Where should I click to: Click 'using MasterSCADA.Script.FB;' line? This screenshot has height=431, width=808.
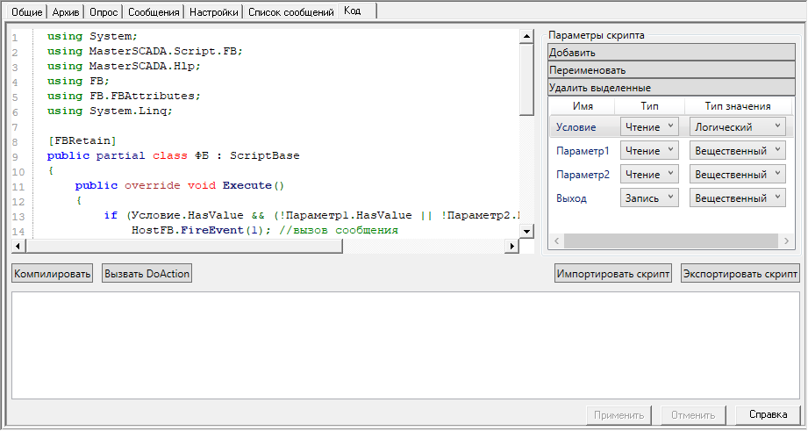coord(145,51)
